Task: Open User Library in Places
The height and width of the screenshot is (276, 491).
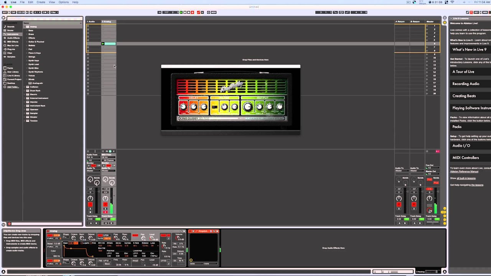Action: (13, 72)
